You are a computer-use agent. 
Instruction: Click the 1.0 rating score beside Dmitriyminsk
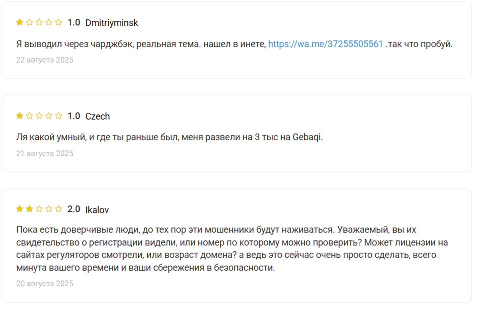pyautogui.click(x=74, y=23)
